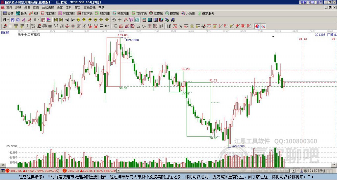Click the 深 index status entry
Screen dimensions: 337x180
pyautogui.click(x=90, y=171)
